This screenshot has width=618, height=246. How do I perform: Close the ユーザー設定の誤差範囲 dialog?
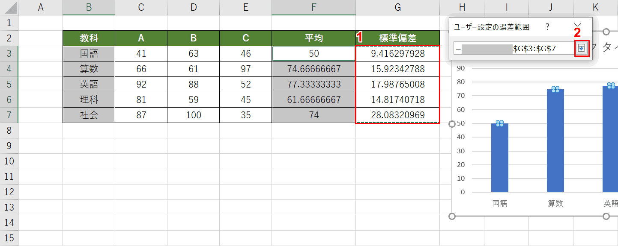click(577, 26)
